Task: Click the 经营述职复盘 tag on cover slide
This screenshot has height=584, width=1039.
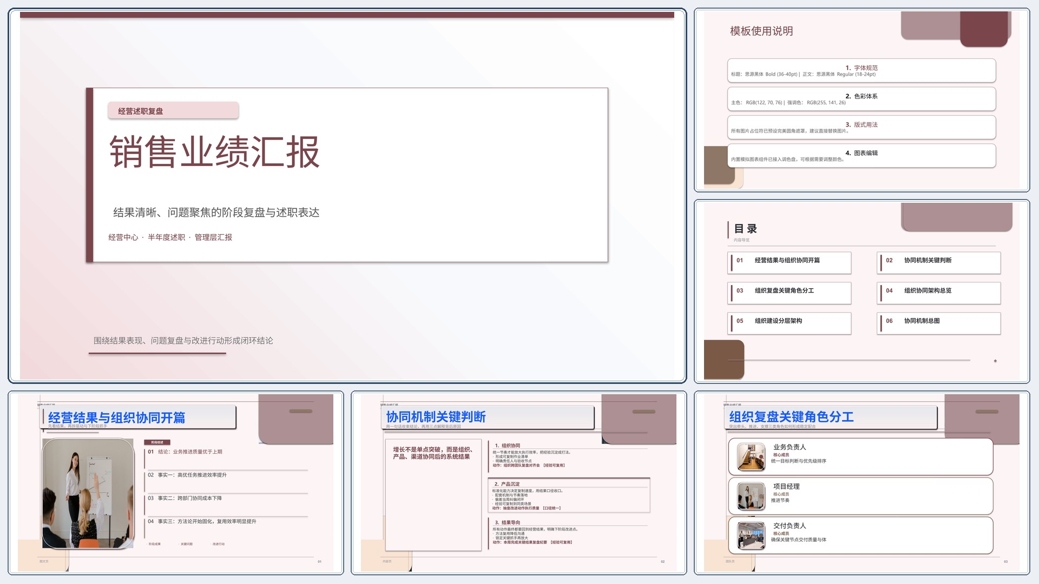Action: (173, 111)
